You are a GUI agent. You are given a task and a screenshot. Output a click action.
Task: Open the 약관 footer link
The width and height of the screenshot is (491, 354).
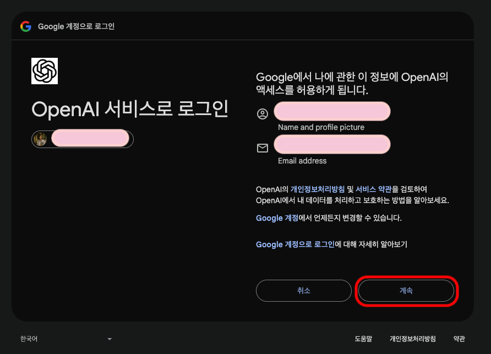(x=459, y=339)
